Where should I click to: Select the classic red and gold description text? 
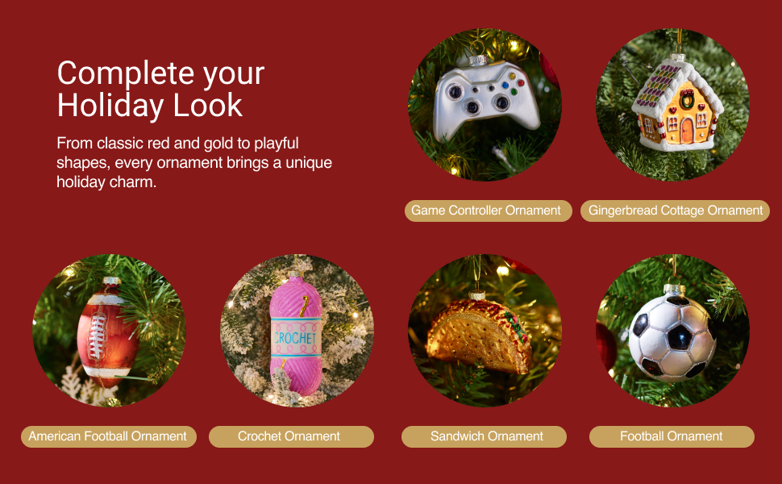pyautogui.click(x=194, y=163)
